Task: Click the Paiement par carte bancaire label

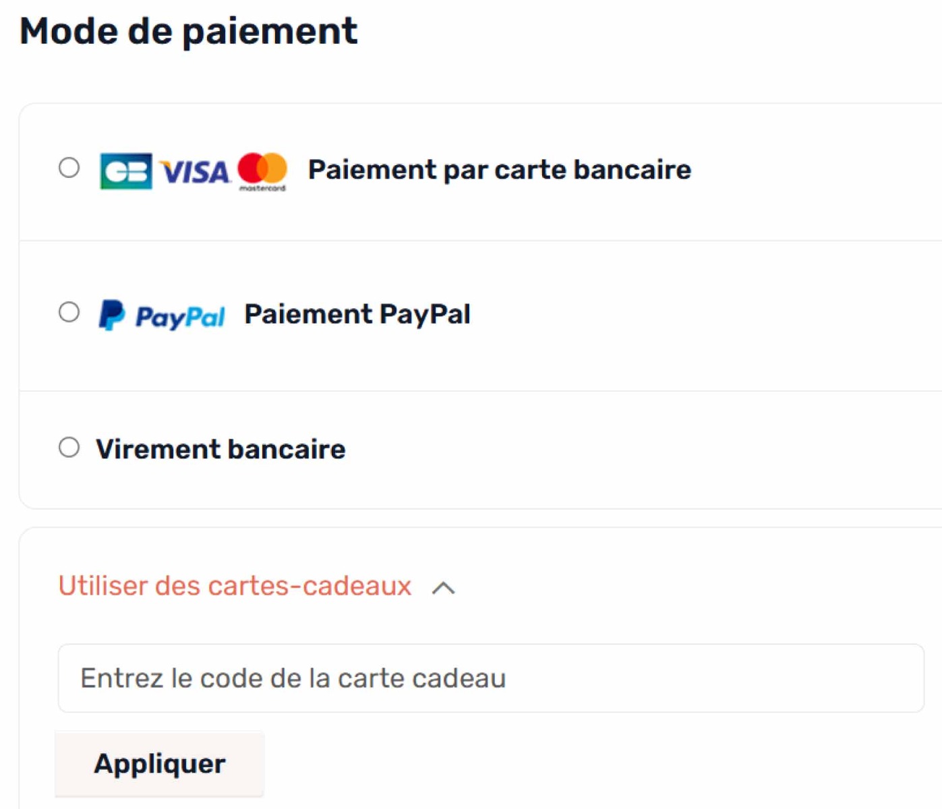Action: (499, 170)
